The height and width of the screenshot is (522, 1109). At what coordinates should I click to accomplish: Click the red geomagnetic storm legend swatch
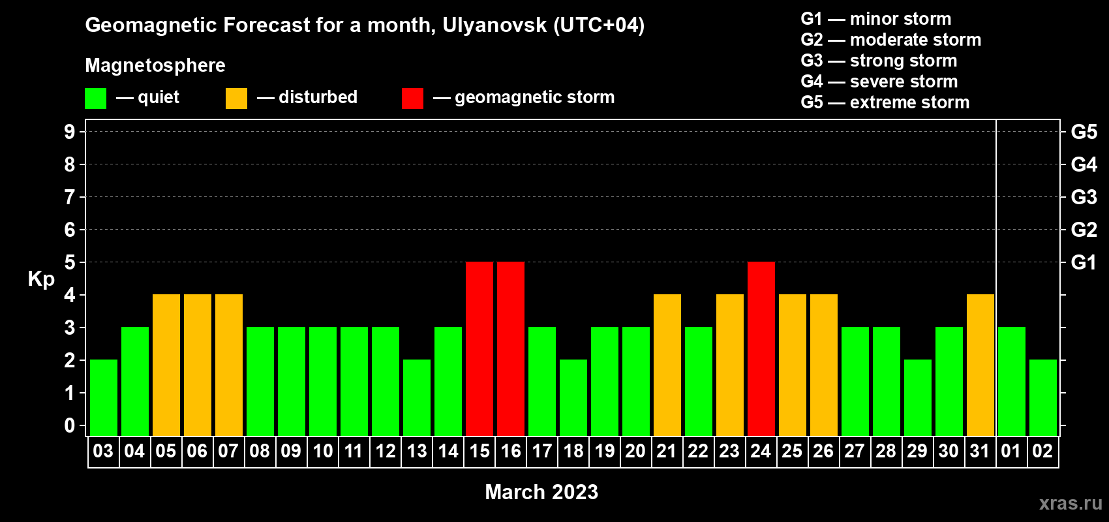click(412, 99)
